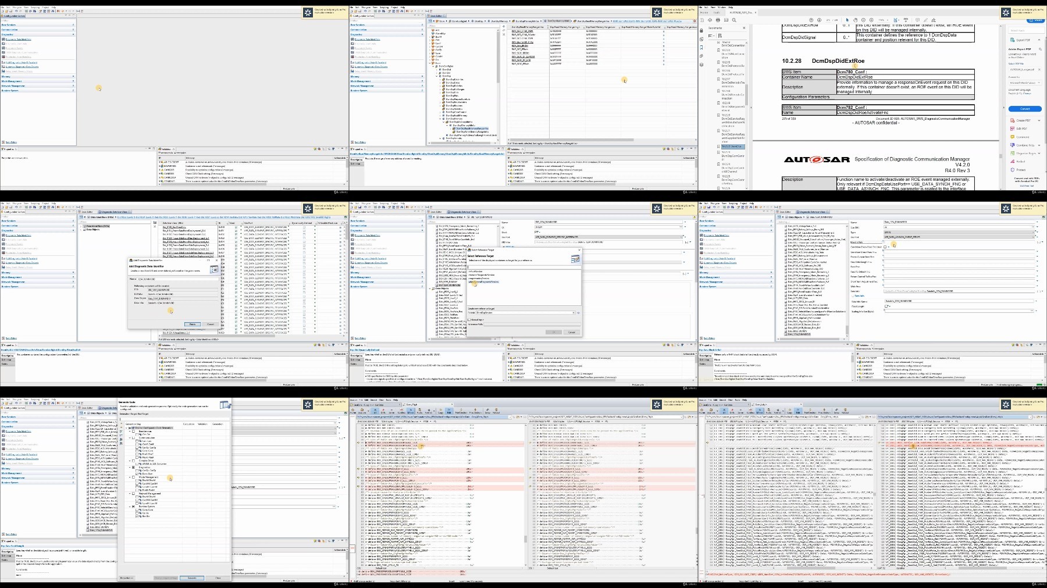
Task: Close the Bookmarks panel with its X
Action: coord(744,28)
